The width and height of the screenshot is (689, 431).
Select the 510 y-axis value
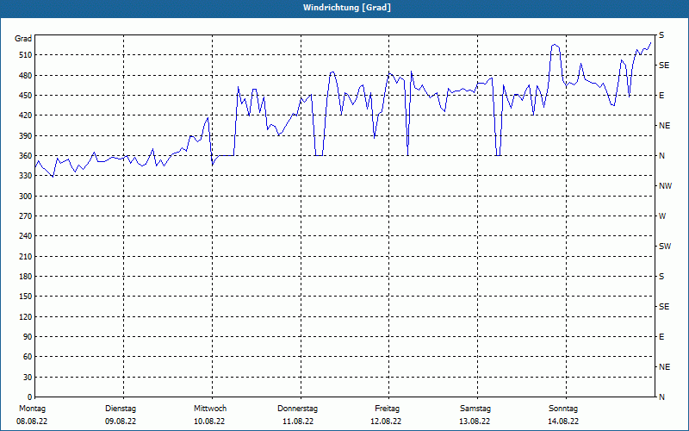(x=25, y=55)
